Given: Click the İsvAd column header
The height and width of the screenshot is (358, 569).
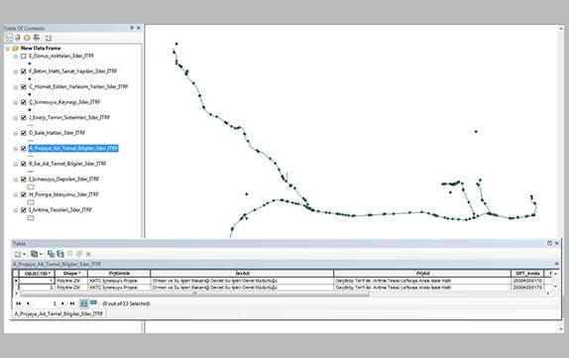Looking at the screenshot, I should (x=242, y=274).
